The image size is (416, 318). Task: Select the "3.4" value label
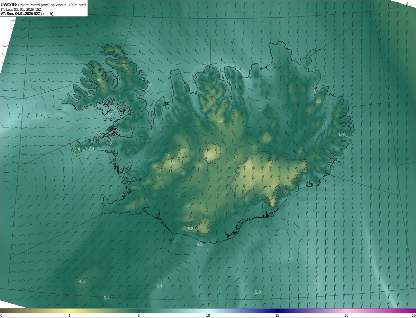77,149
